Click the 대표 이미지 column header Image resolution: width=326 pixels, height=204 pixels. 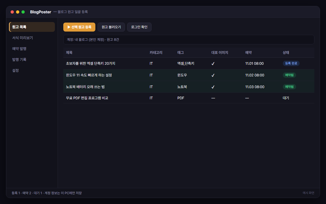(x=220, y=52)
